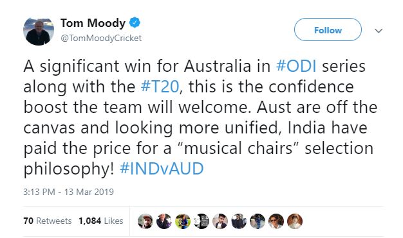Open the #ODI hashtag
The height and width of the screenshot is (238, 403).
click(296, 66)
